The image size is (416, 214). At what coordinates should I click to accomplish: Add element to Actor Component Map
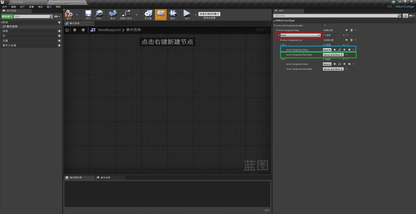(x=347, y=30)
